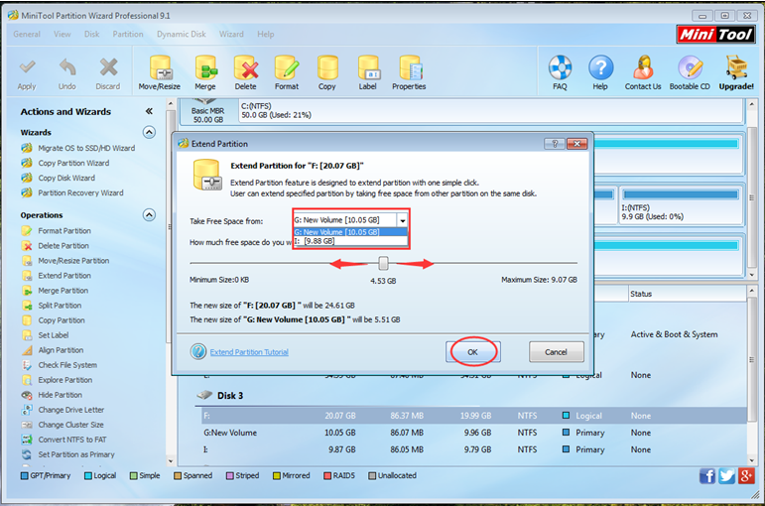Click the Contact Us icon
The width and height of the screenshot is (765, 506).
pos(643,67)
